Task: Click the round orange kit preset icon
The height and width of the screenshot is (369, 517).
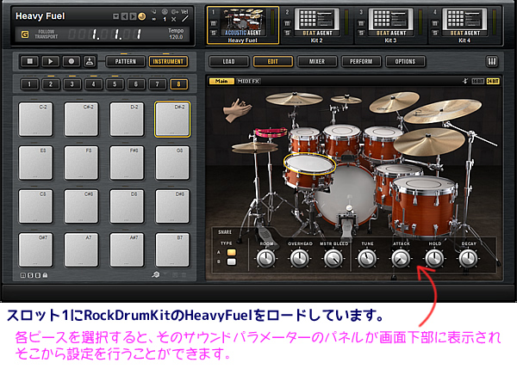Action: 141,16
